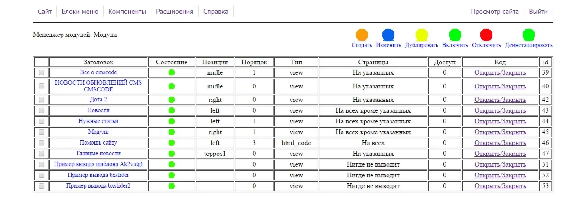Click the blue Изменить circle icon
The width and height of the screenshot is (567, 198).
click(388, 35)
